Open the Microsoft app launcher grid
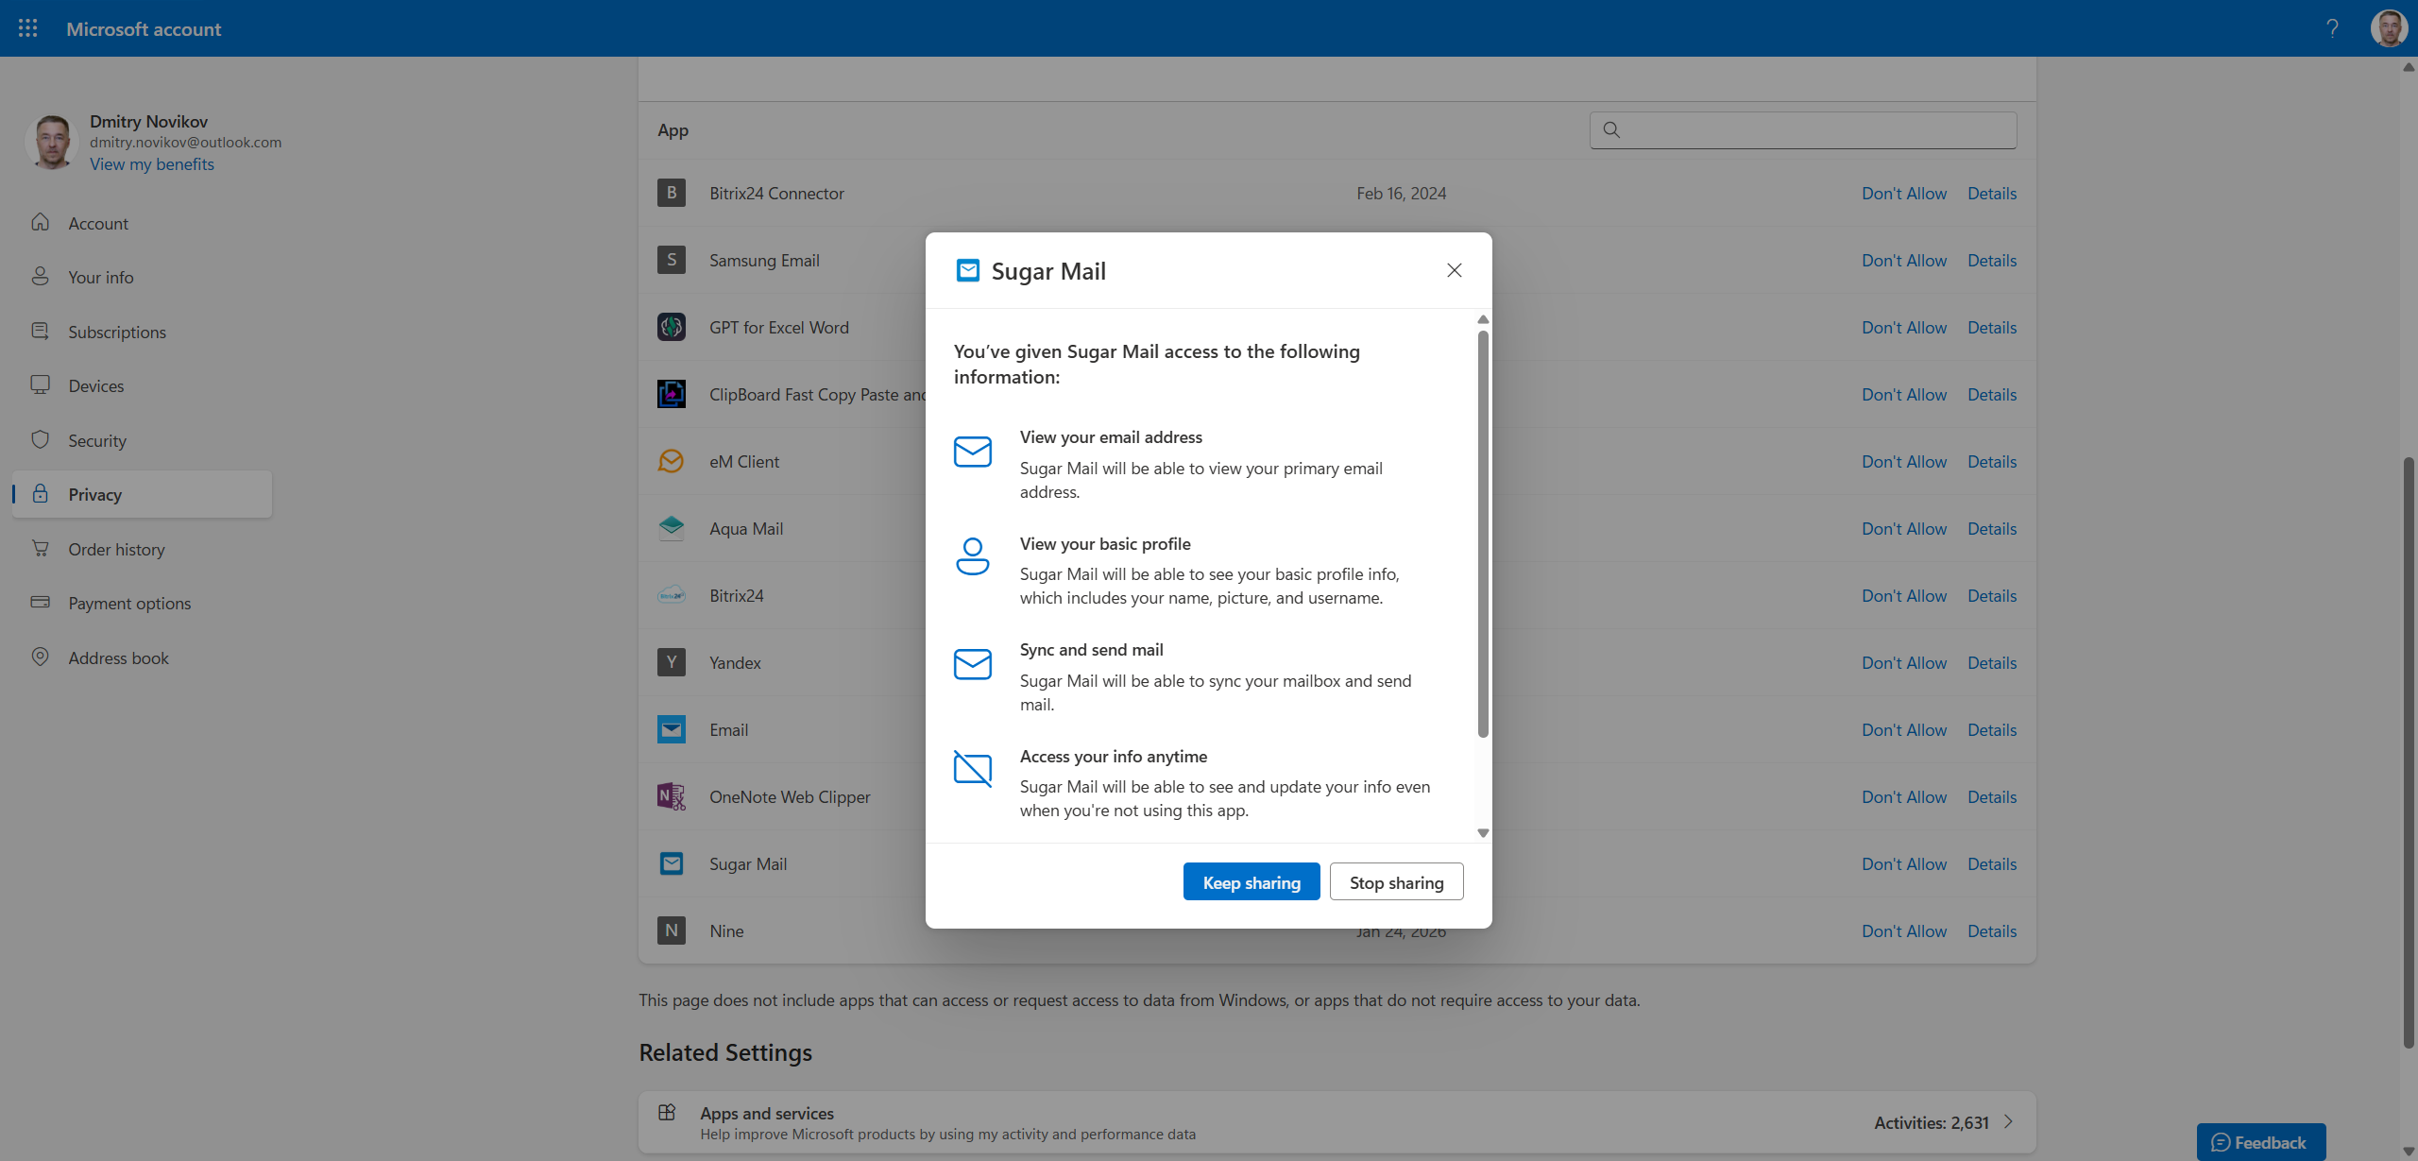Viewport: 2418px width, 1161px height. click(27, 28)
